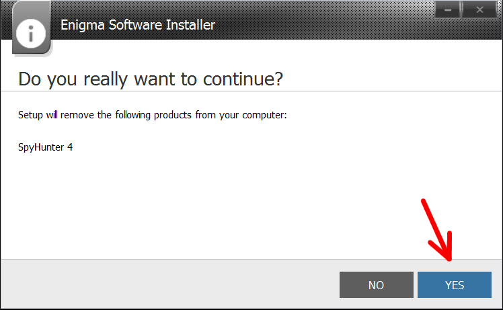This screenshot has width=503, height=310.
Task: Click the grey footer bar beside NO
Action: pos(170,284)
